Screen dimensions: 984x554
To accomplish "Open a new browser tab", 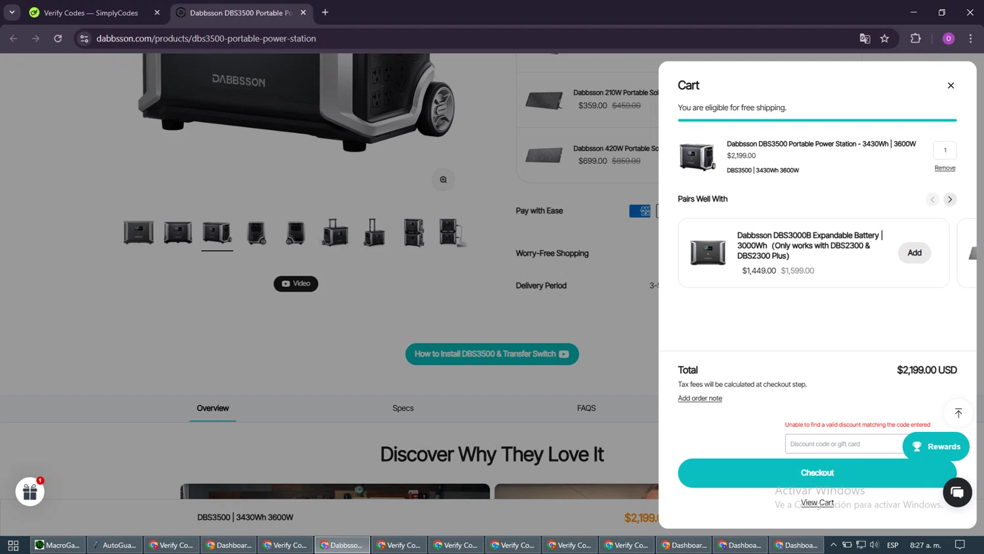I will tap(325, 12).
